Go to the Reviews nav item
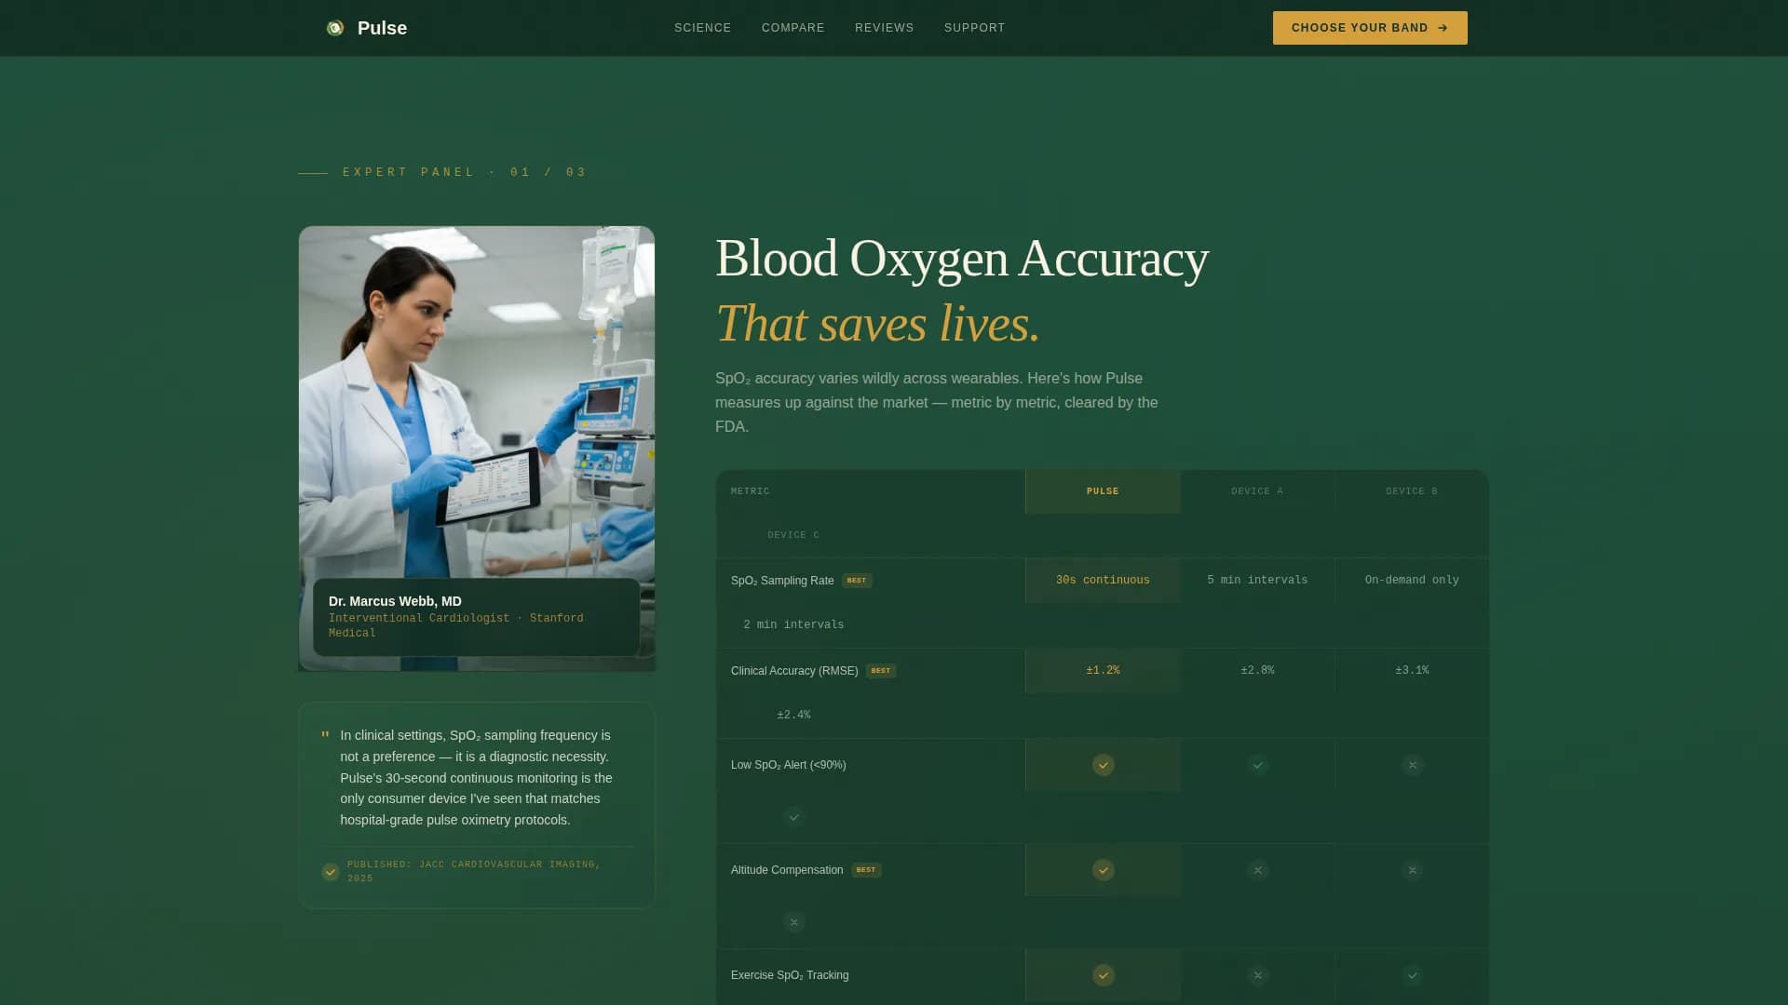The image size is (1788, 1005). pos(885,28)
